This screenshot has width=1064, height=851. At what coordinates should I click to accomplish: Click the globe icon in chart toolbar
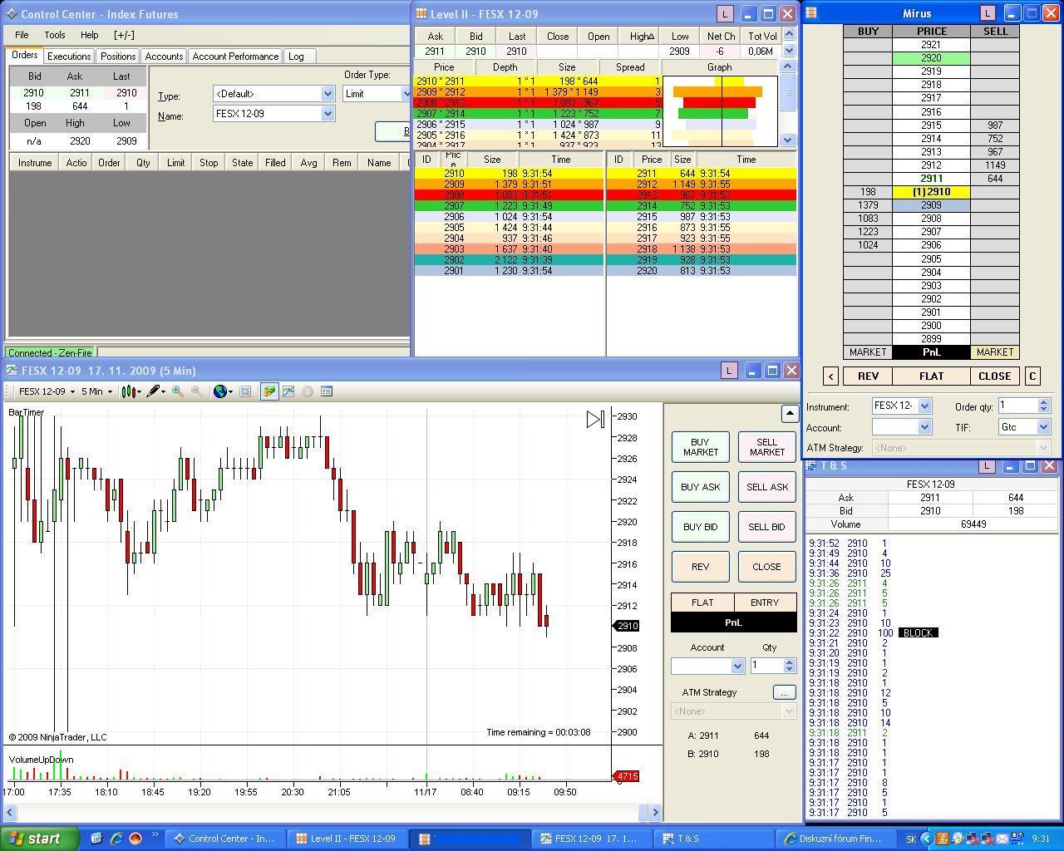220,391
